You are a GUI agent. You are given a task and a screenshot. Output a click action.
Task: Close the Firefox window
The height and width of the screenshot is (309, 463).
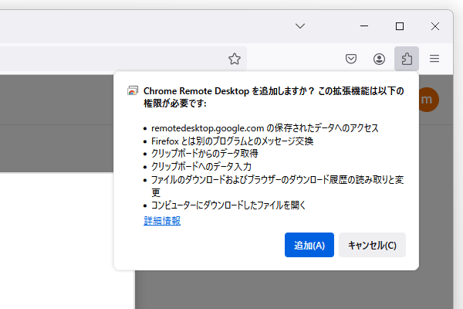(x=435, y=26)
